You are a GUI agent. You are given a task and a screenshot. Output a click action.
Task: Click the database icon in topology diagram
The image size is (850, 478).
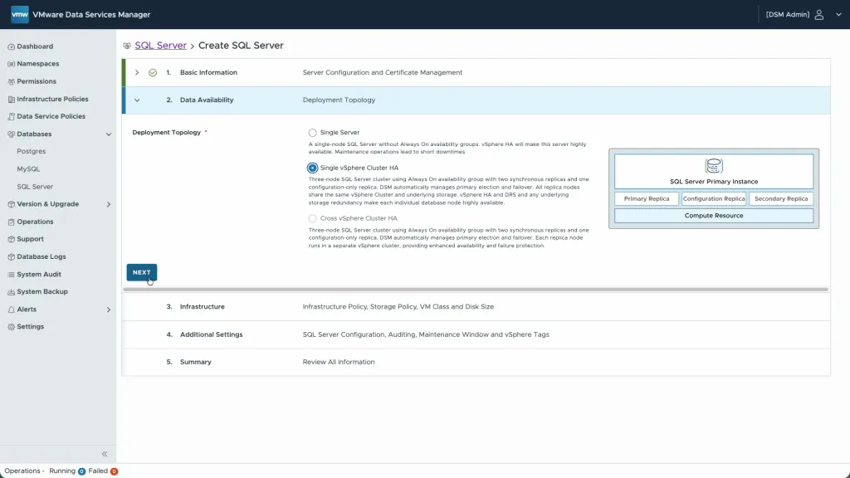(714, 166)
